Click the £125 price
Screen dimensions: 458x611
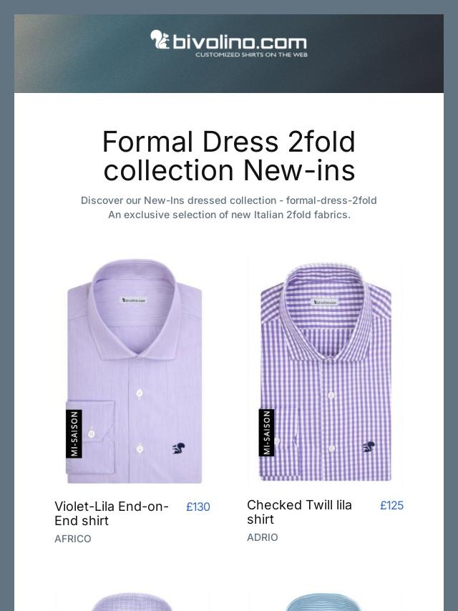pyautogui.click(x=391, y=506)
